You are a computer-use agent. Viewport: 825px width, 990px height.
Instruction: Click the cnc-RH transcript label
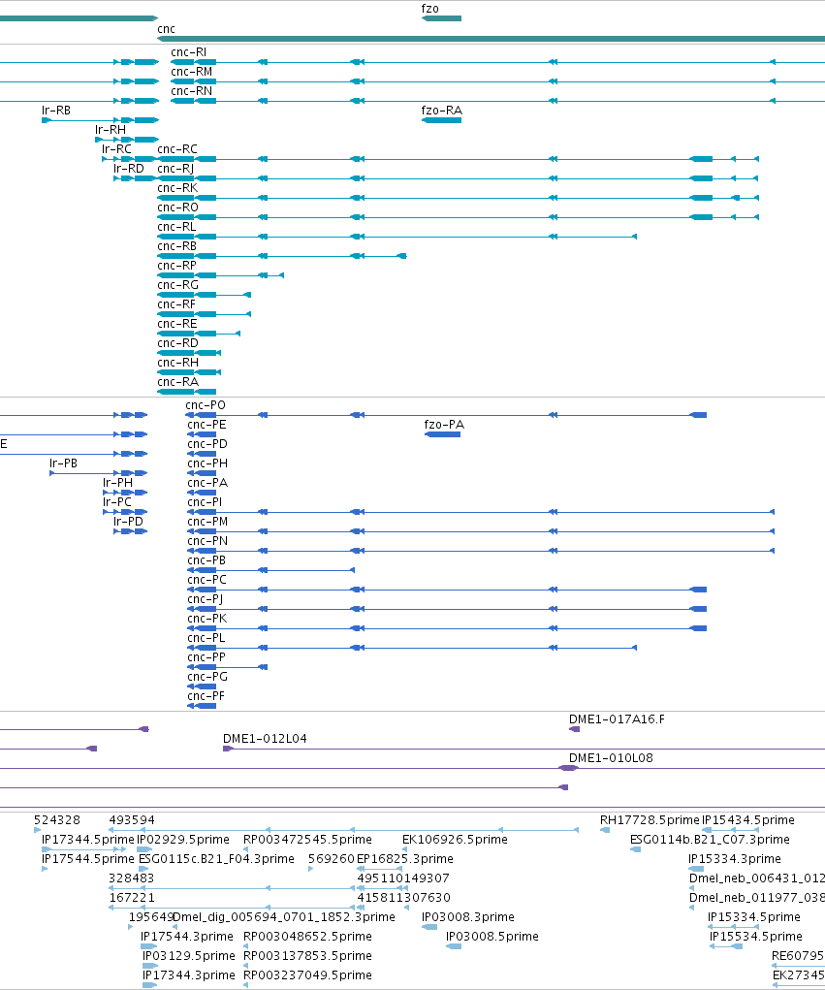click(x=177, y=363)
